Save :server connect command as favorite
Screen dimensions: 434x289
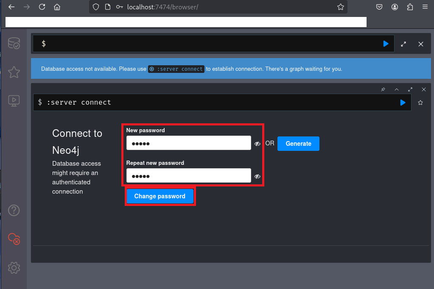pyautogui.click(x=420, y=103)
